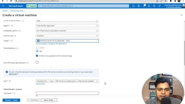Enable the Run with Azure Spot discount checkbox
Screen dimensions: 185x104
(37, 62)
